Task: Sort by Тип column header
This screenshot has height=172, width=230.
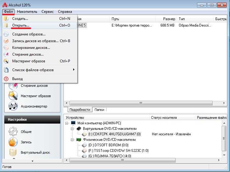Action: click(195, 19)
